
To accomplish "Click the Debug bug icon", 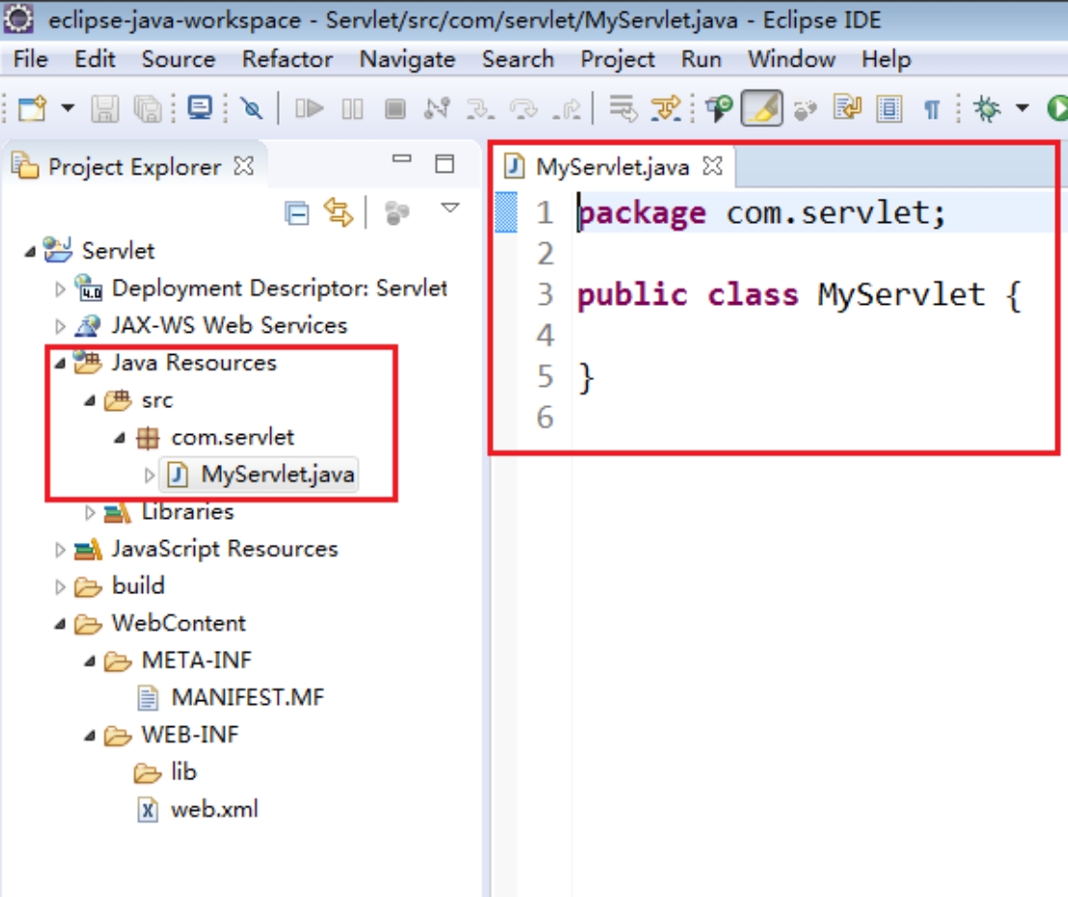I will coord(986,108).
